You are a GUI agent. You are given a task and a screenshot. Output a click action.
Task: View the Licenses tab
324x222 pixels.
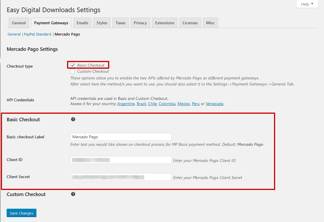[190, 23]
